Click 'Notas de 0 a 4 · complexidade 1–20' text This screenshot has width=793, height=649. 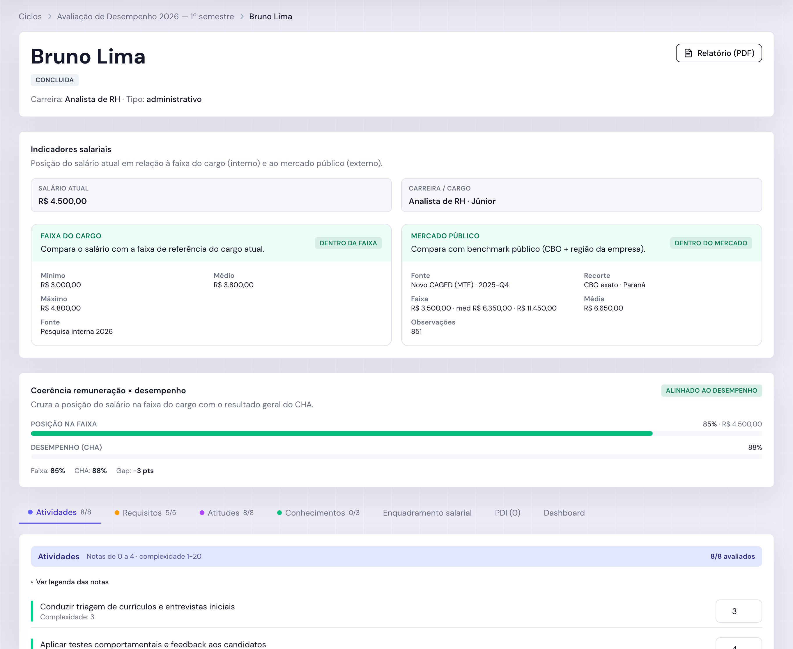click(x=144, y=556)
